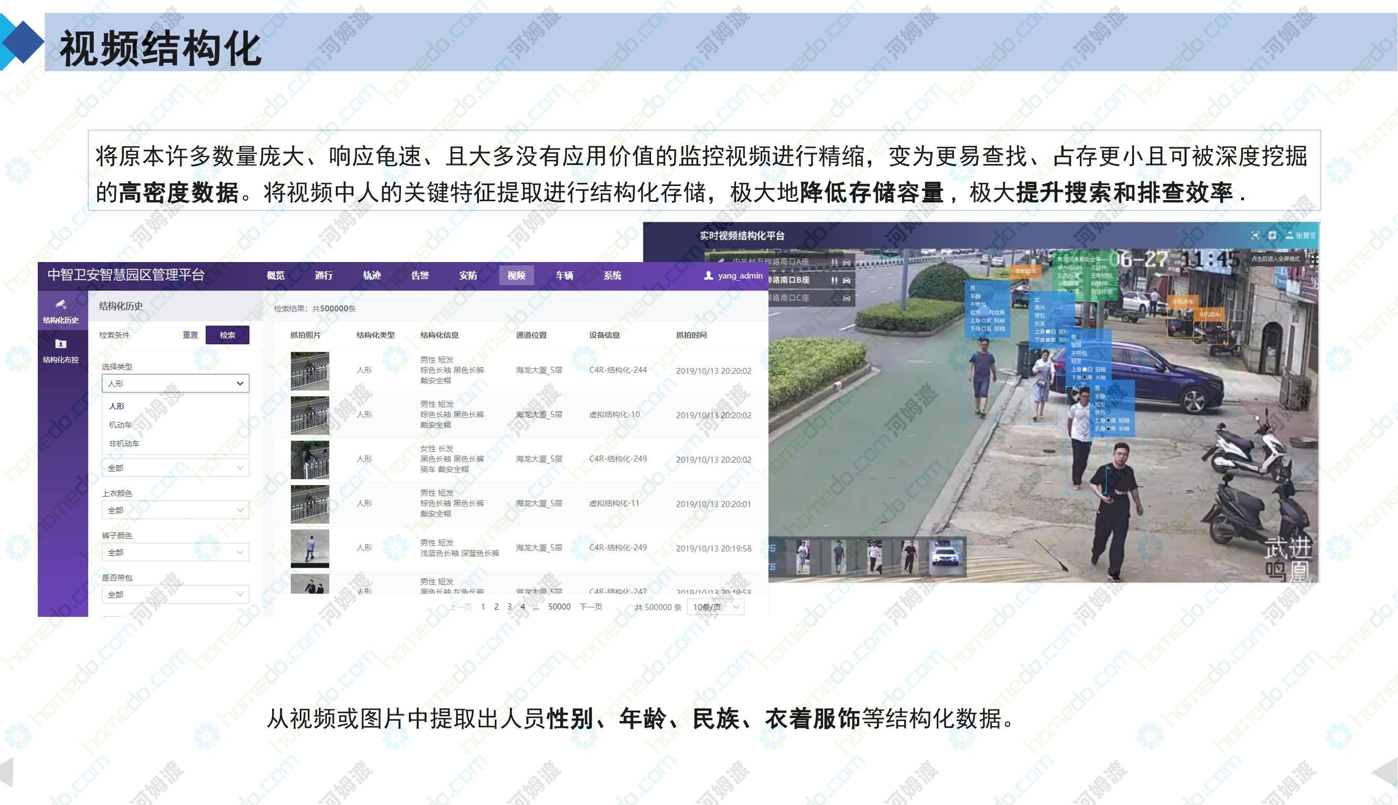This screenshot has width=1398, height=805.
Task: Click the C4R-结构化-244 device cell
Action: coord(617,370)
